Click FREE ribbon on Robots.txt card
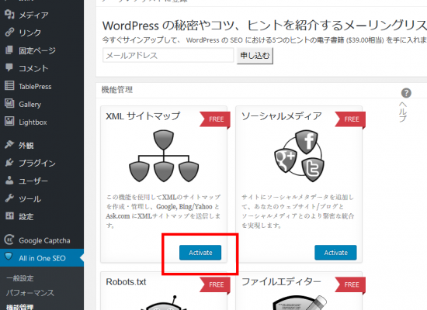427x310 pixels. point(215,285)
